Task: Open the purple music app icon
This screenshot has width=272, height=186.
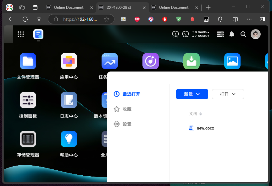Action: pos(151,61)
